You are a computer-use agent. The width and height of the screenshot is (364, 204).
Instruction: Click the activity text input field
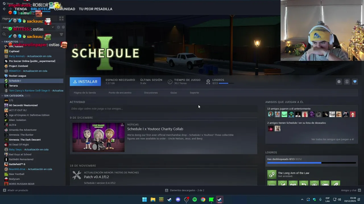click(164, 109)
